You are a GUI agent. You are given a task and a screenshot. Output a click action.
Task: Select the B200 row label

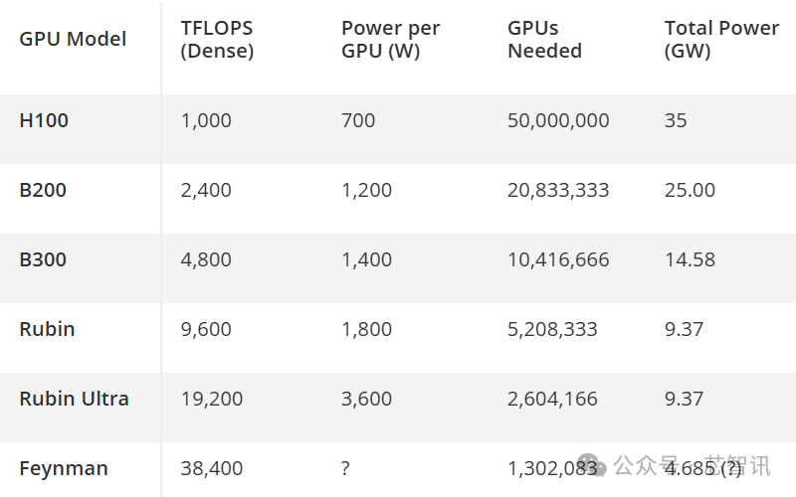click(43, 190)
